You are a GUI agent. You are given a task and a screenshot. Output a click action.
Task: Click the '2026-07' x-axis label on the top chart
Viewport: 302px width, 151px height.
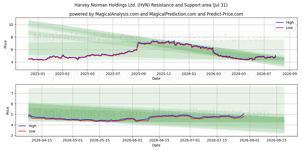(x=264, y=74)
